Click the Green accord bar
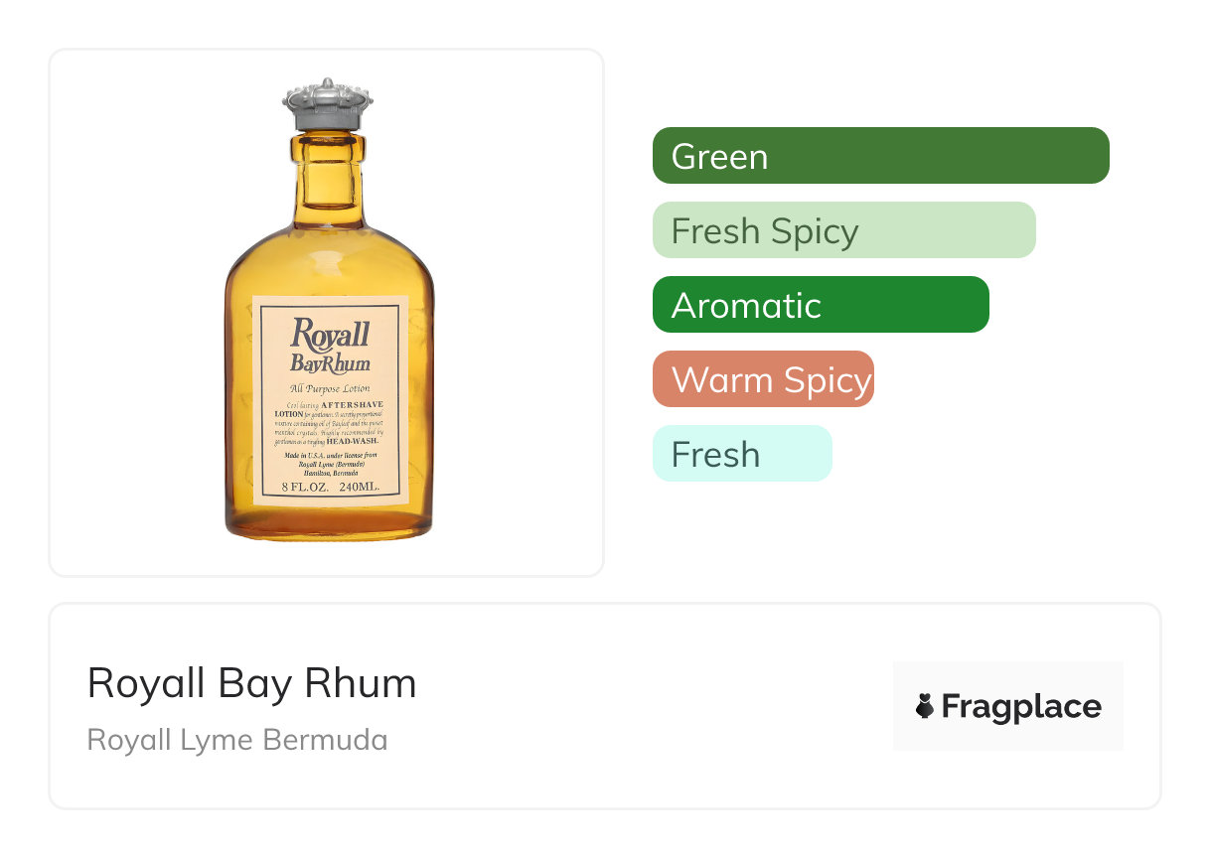This screenshot has height=858, width=1210. pyautogui.click(x=880, y=156)
